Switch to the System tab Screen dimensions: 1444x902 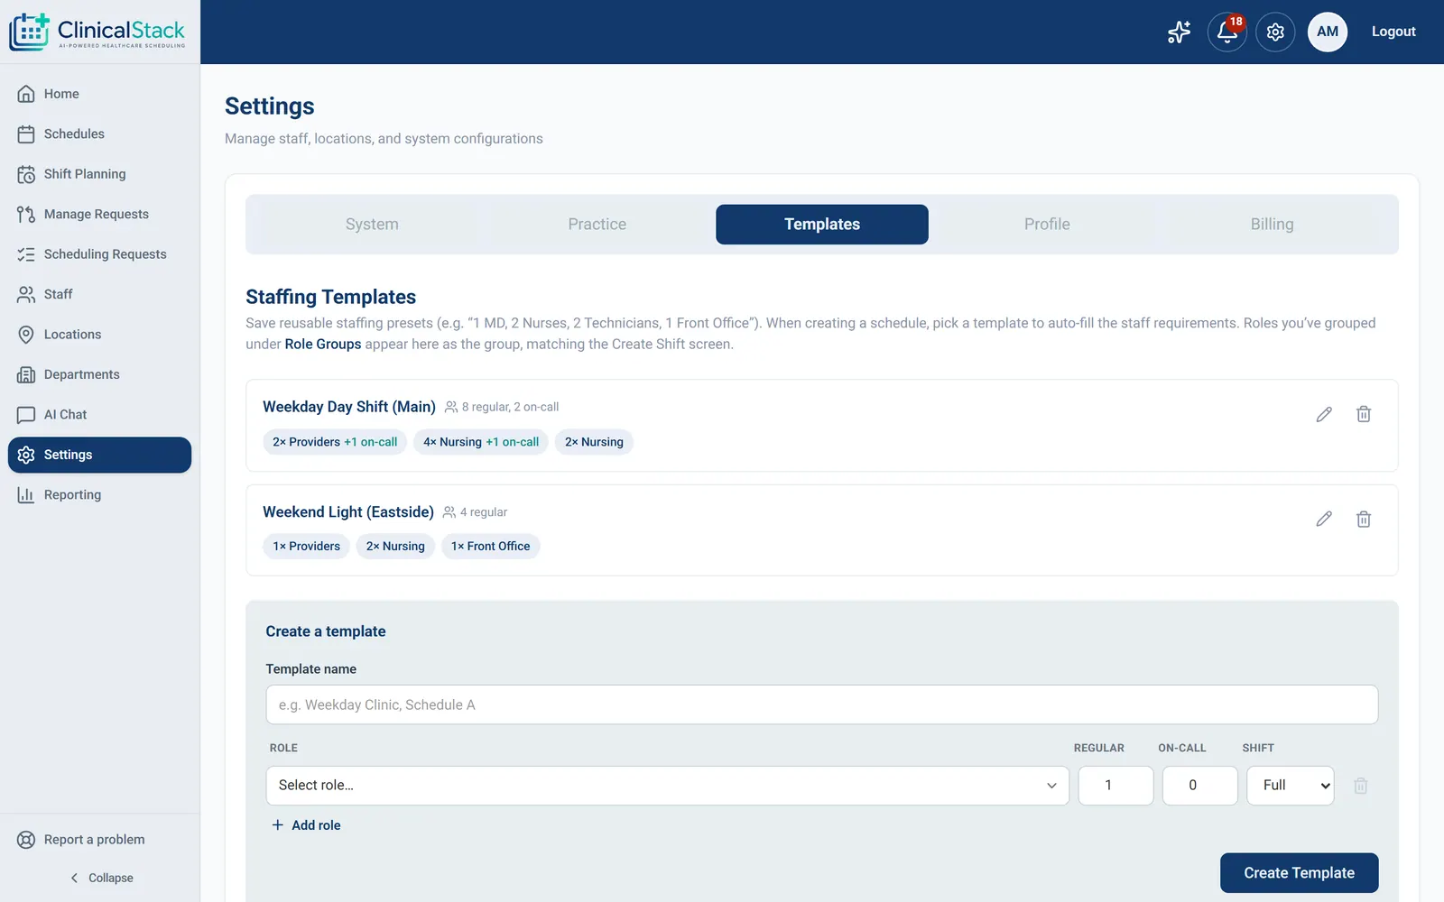[372, 225]
